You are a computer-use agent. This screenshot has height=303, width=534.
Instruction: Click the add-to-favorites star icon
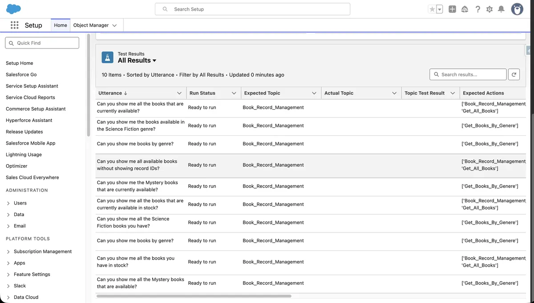433,9
